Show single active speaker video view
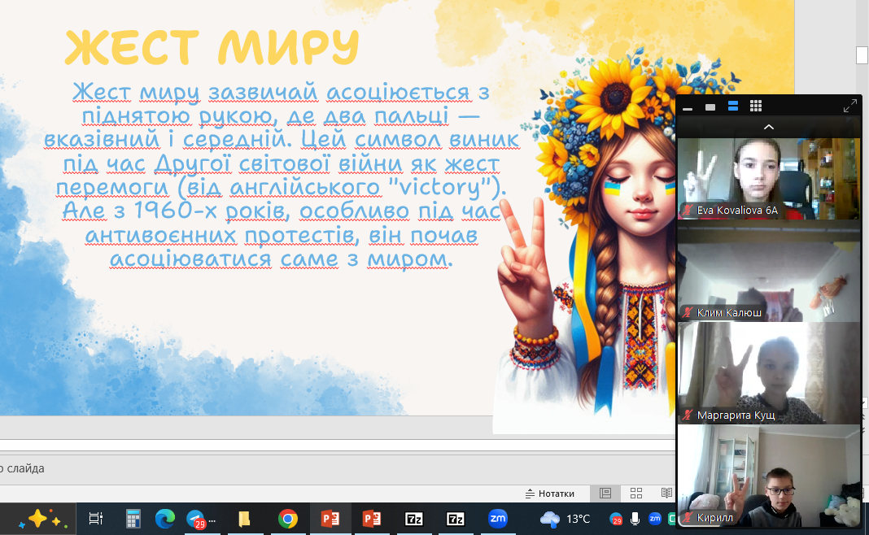869x535 pixels. 710,107
